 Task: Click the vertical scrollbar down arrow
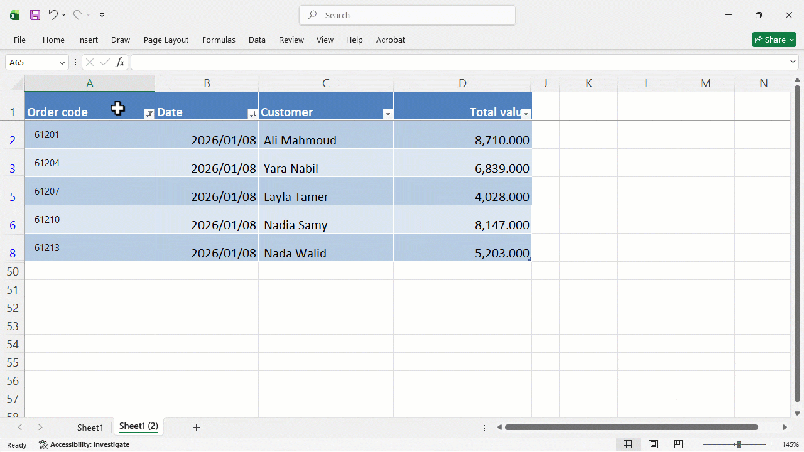(798, 413)
